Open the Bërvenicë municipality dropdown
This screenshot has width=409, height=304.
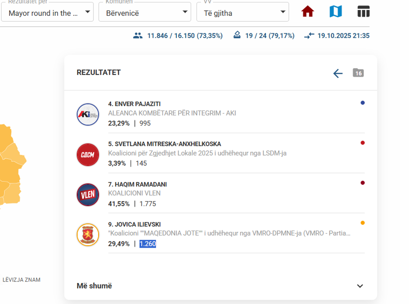pos(144,13)
